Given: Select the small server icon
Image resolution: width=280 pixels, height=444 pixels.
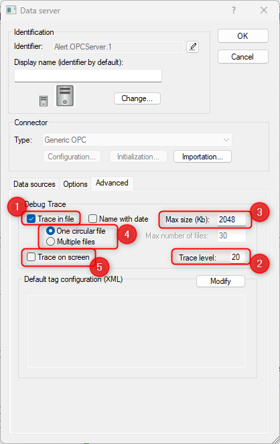Looking at the screenshot, I should click(44, 101).
